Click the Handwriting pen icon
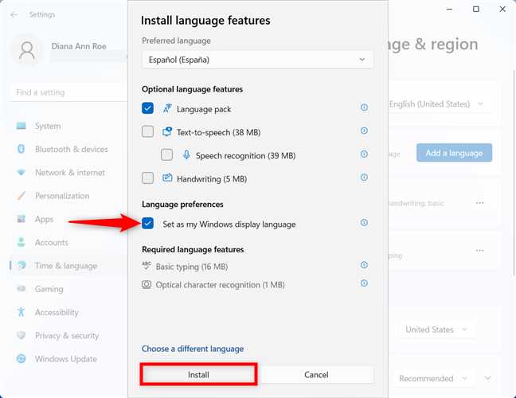Screen dimensions: 516x398 coord(167,178)
